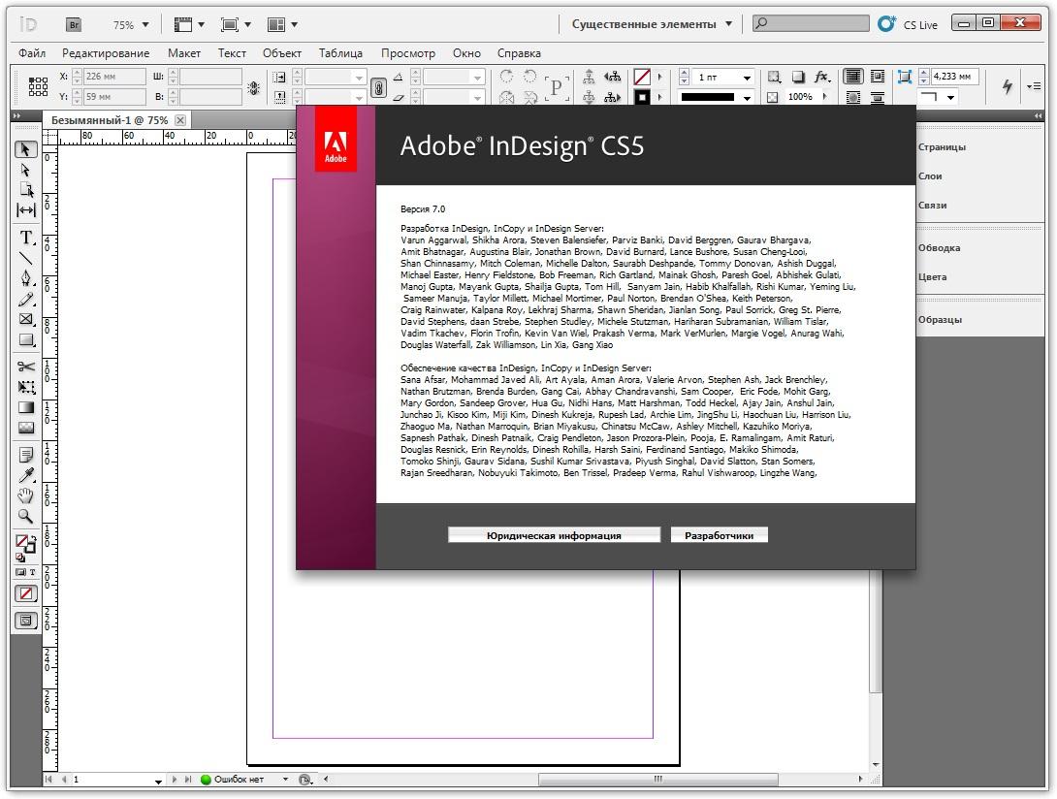Image resolution: width=1057 pixels, height=799 pixels.
Task: Select the Hand tool
Action: click(25, 496)
